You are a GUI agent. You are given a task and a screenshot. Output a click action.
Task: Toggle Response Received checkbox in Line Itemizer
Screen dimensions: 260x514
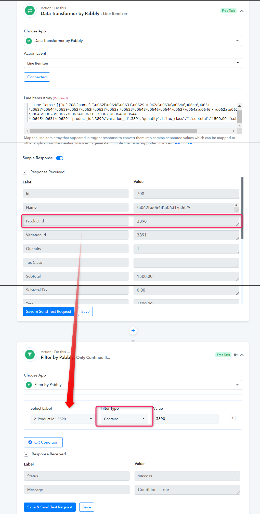tap(25, 172)
